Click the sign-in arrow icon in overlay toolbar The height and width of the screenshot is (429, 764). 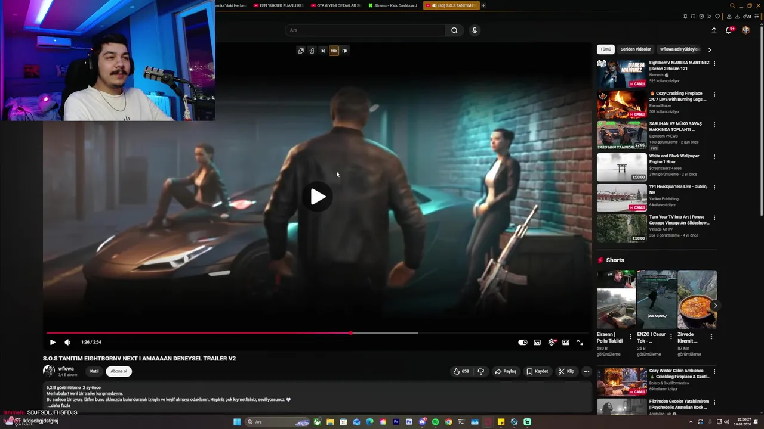tap(312, 51)
